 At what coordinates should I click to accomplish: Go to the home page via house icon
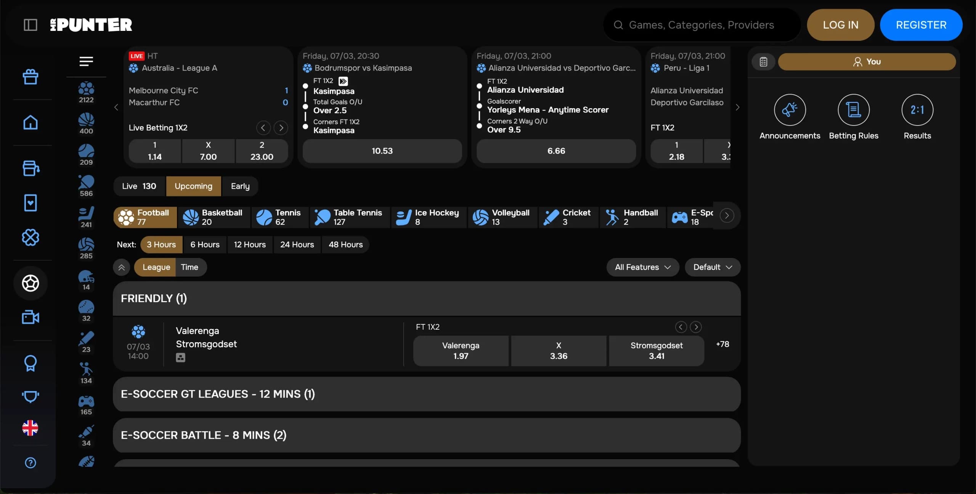[x=30, y=122]
